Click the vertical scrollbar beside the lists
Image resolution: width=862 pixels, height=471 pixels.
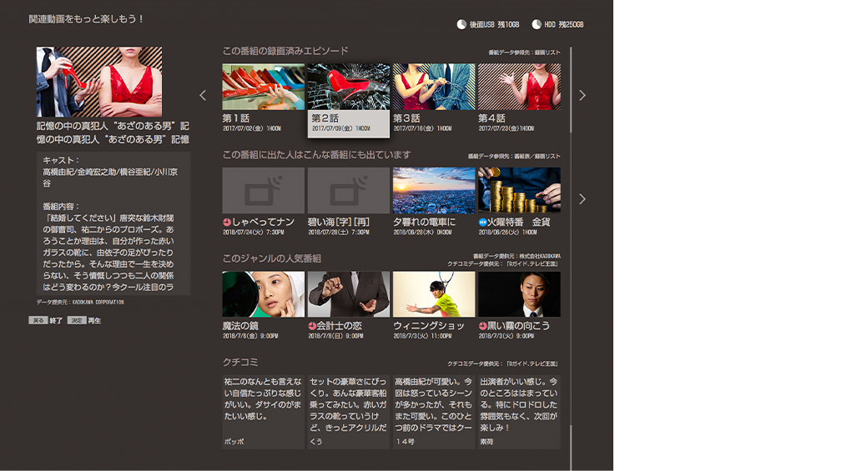(x=572, y=250)
